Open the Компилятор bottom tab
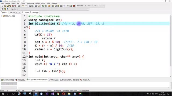172x96 pixels. coord(8,80)
